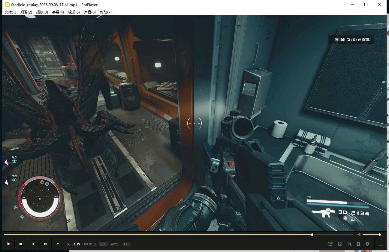
Task: Open the 声音(6) menu
Action: pyautogui.click(x=90, y=12)
